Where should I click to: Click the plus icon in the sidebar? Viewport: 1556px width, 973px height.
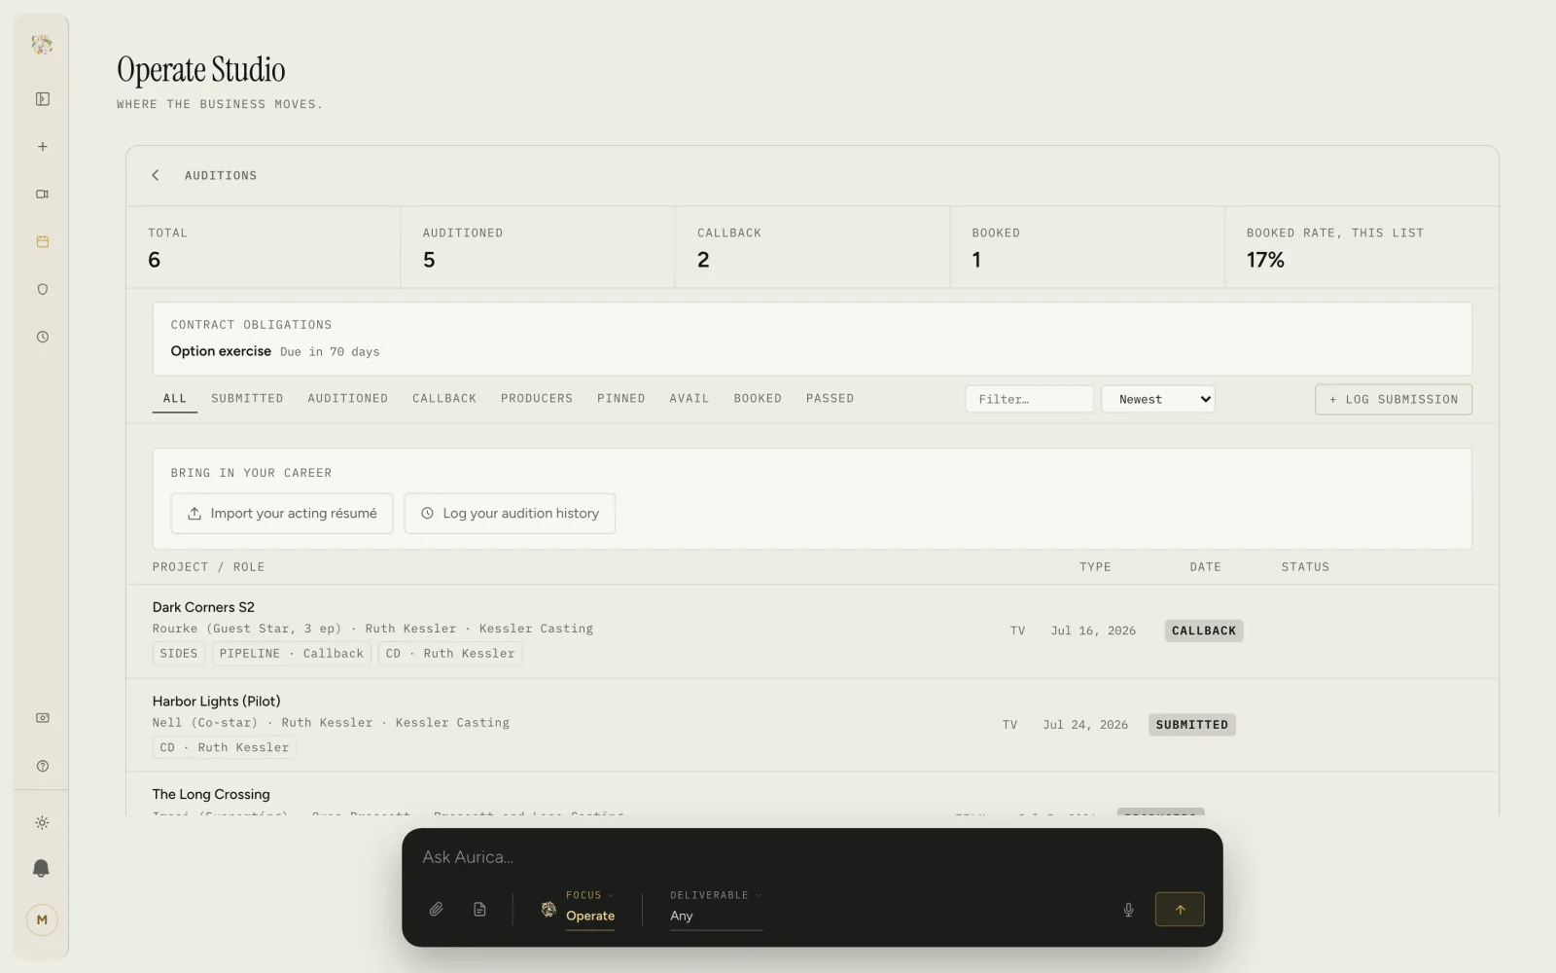42,147
